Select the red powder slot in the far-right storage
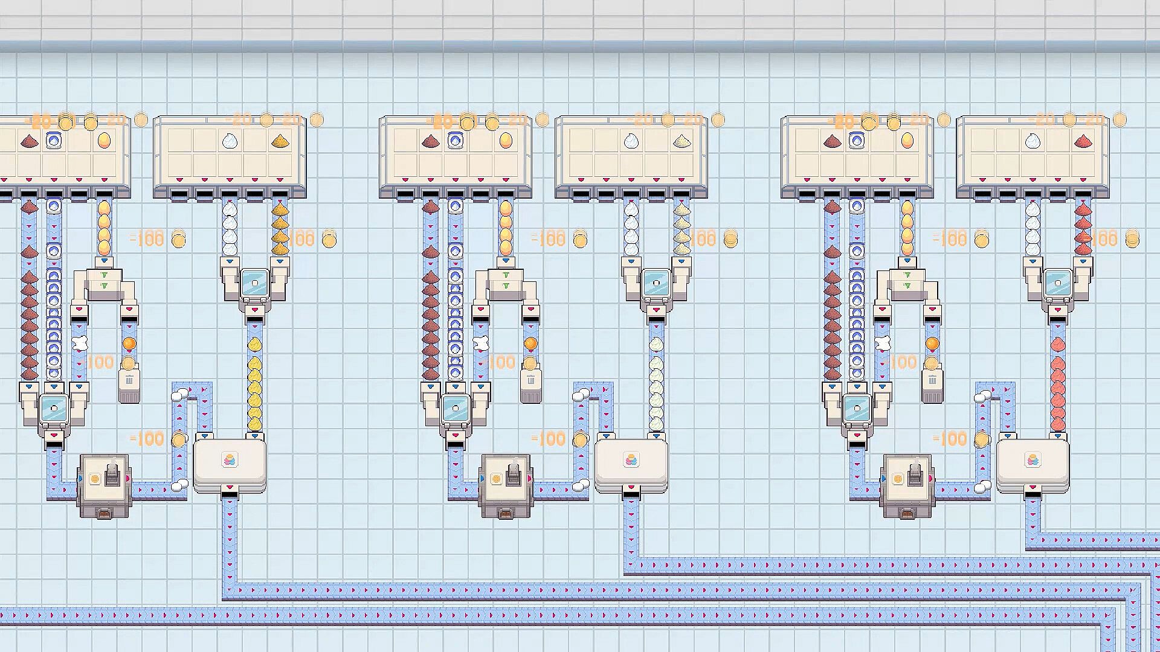This screenshot has width=1160, height=652. click(x=1082, y=141)
